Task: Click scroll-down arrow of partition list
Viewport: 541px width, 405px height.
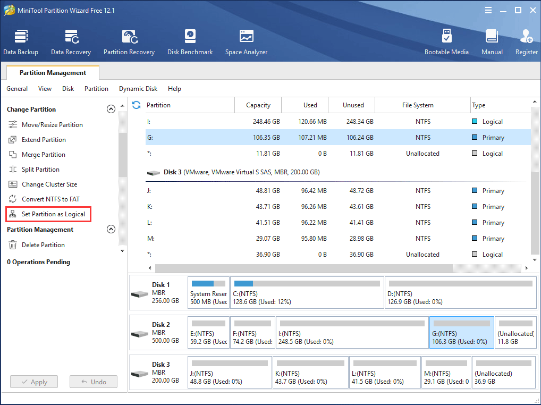Action: [x=535, y=260]
